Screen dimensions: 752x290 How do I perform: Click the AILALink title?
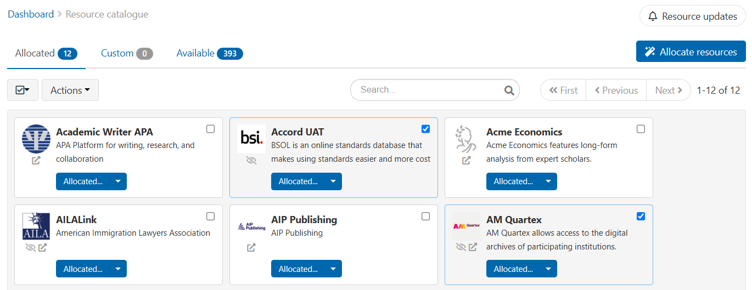76,219
